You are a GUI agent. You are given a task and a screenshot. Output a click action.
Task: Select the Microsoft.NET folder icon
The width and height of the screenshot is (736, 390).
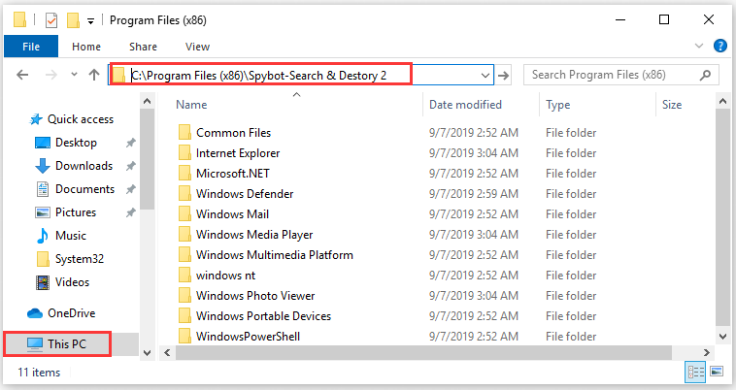coord(184,174)
